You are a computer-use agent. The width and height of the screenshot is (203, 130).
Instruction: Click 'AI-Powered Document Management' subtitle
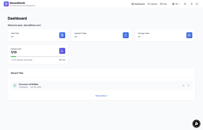22,6
